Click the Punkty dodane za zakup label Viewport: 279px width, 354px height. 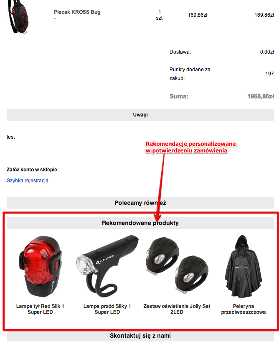(x=190, y=74)
